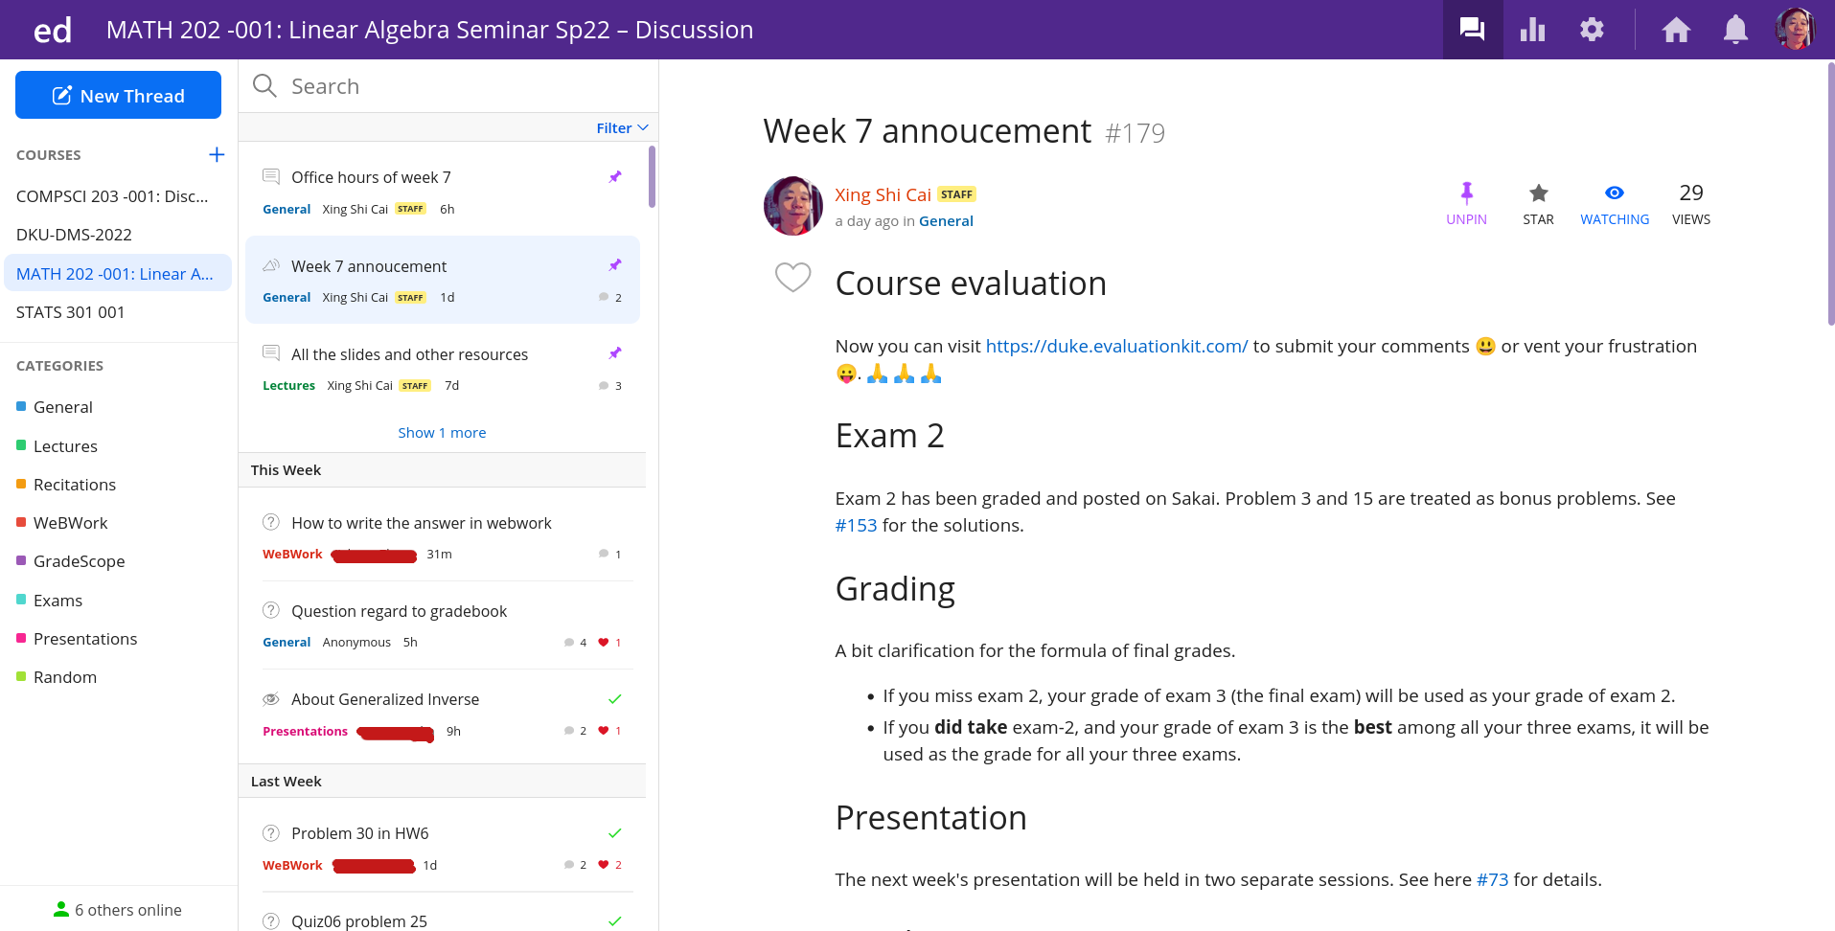Like the post with the heart icon

[x=792, y=278]
